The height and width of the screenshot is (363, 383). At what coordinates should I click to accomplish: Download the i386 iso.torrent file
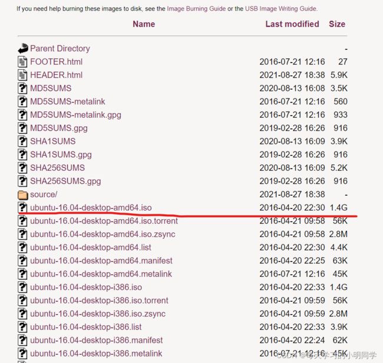pos(99,301)
